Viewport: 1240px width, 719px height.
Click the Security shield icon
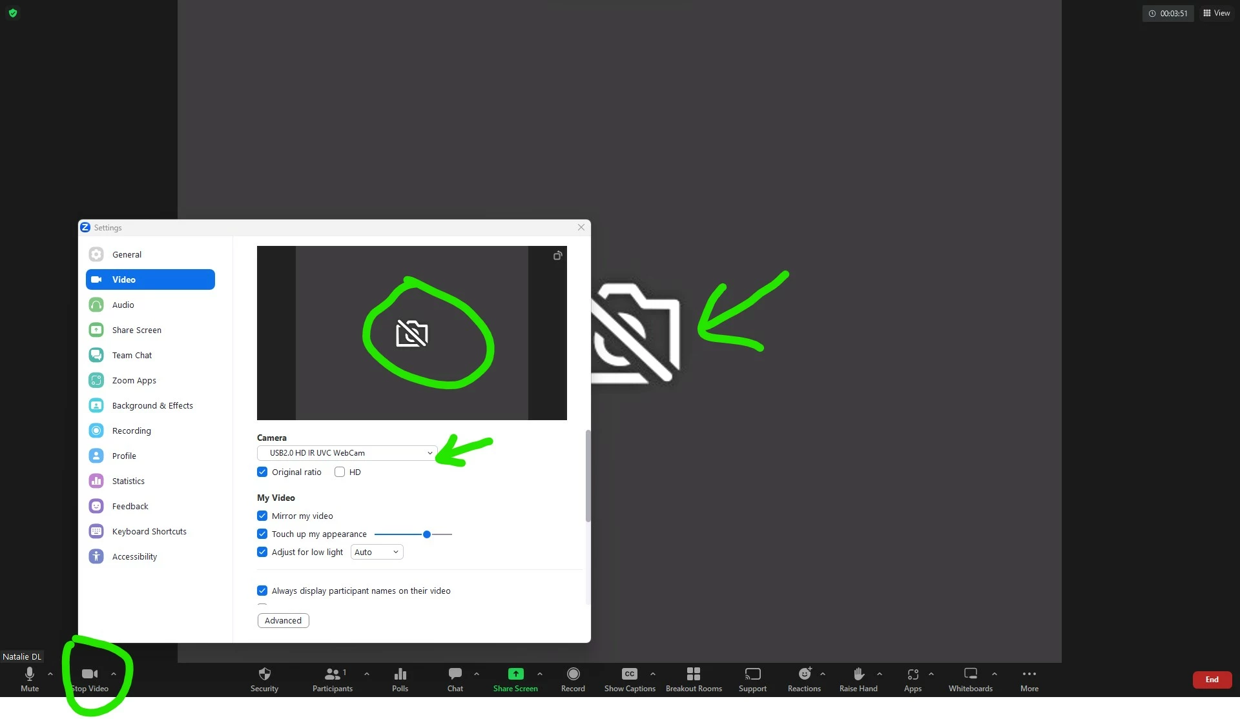coord(264,674)
